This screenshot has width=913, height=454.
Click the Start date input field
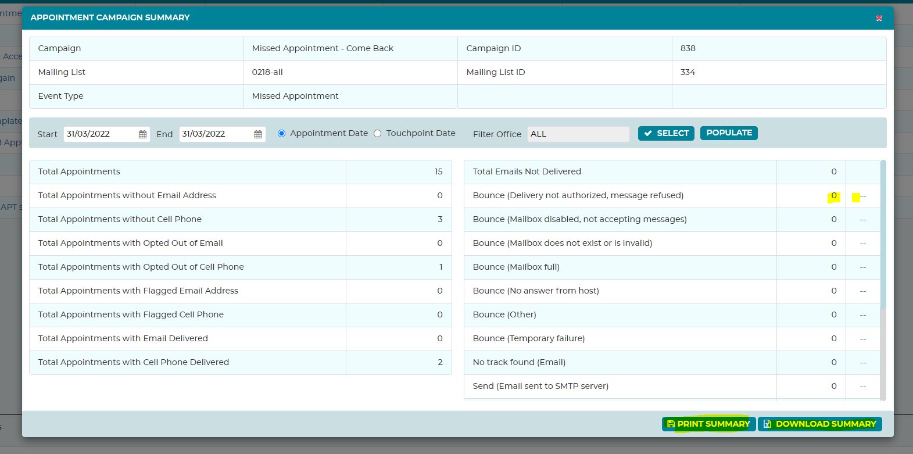(x=107, y=134)
